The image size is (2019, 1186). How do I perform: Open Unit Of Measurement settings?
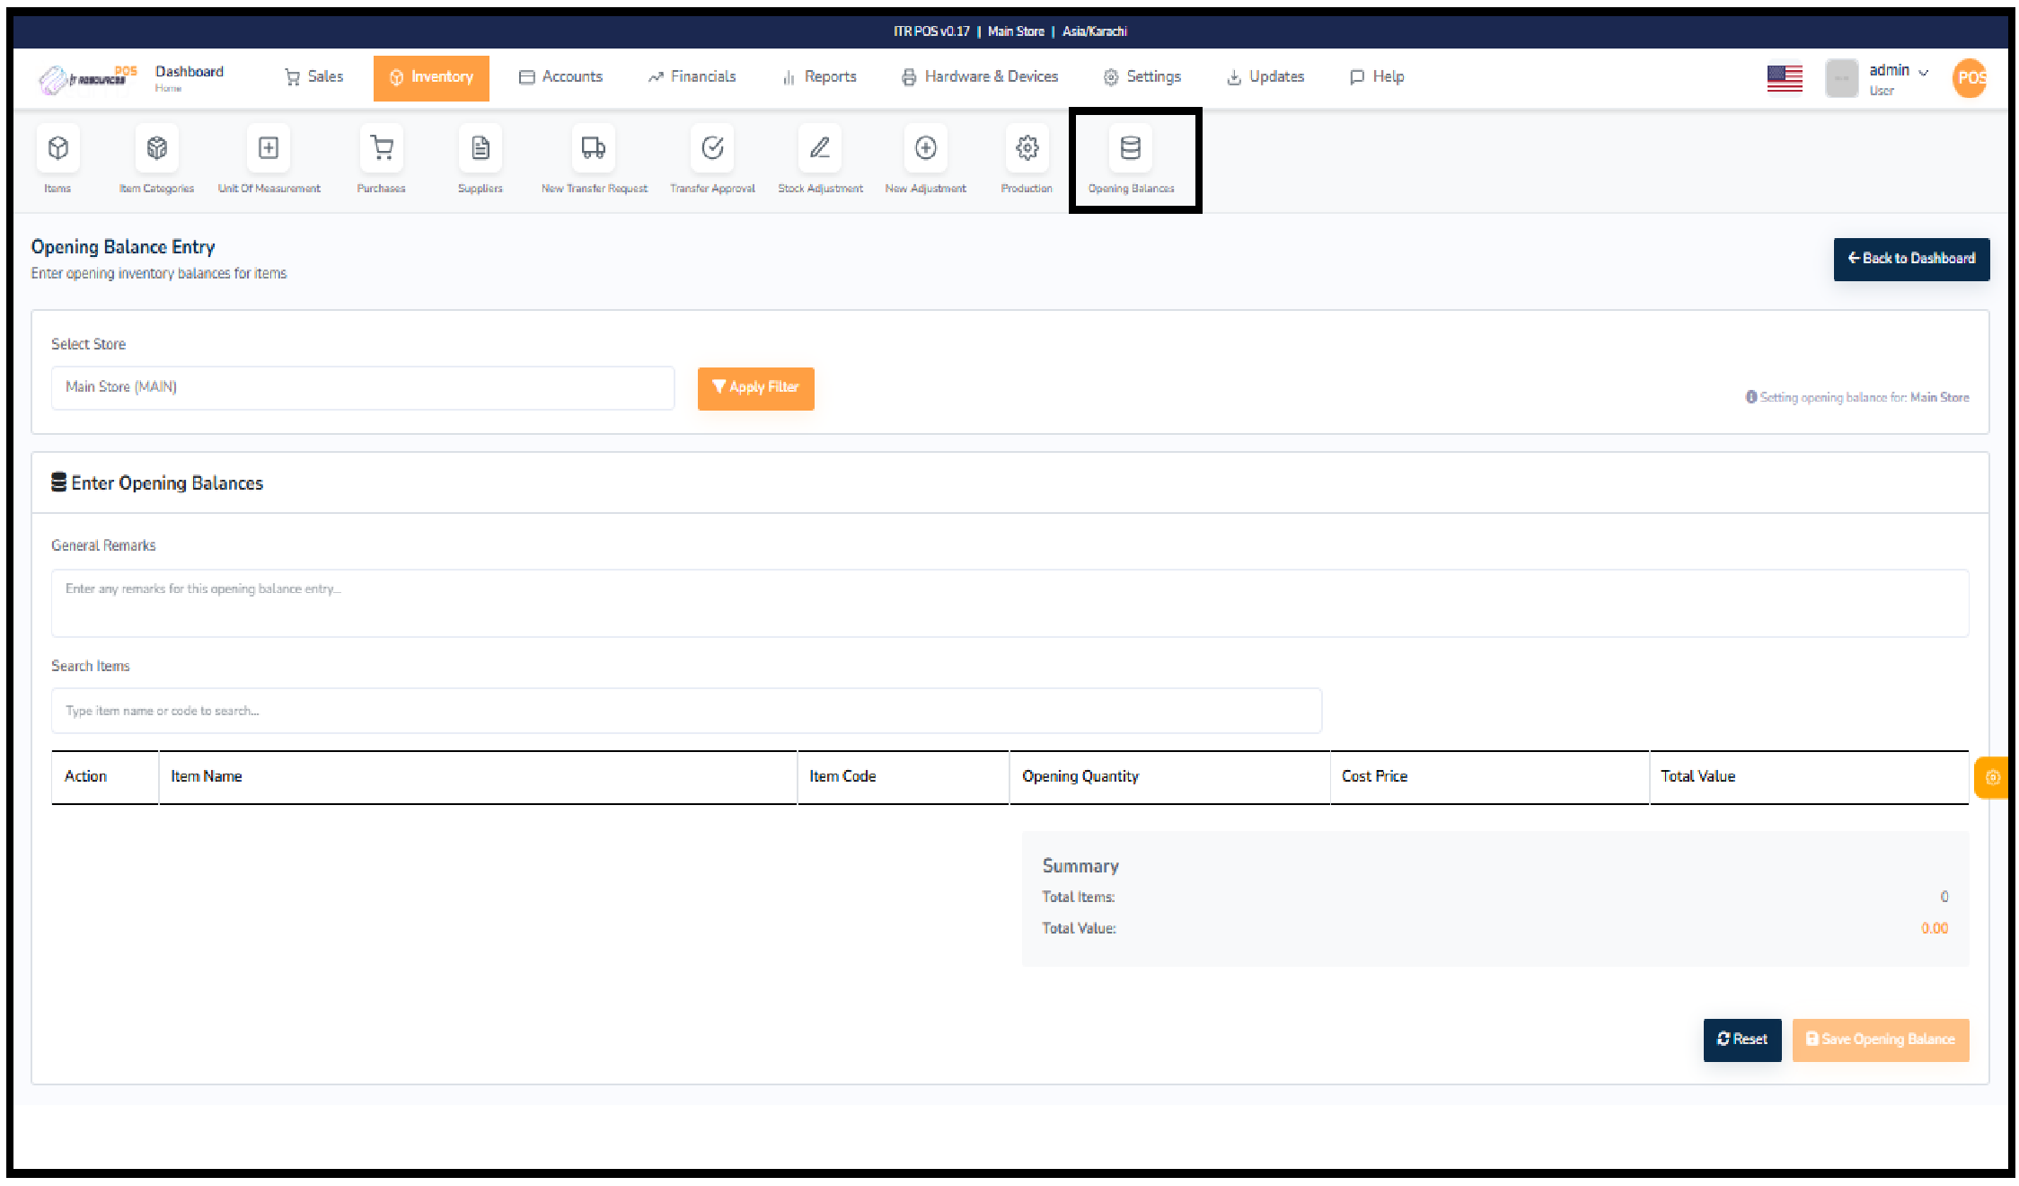[x=269, y=160]
